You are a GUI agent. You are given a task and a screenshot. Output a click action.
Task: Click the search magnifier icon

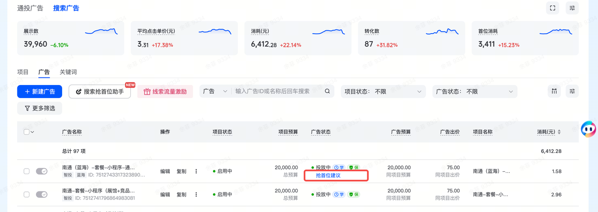tap(327, 92)
